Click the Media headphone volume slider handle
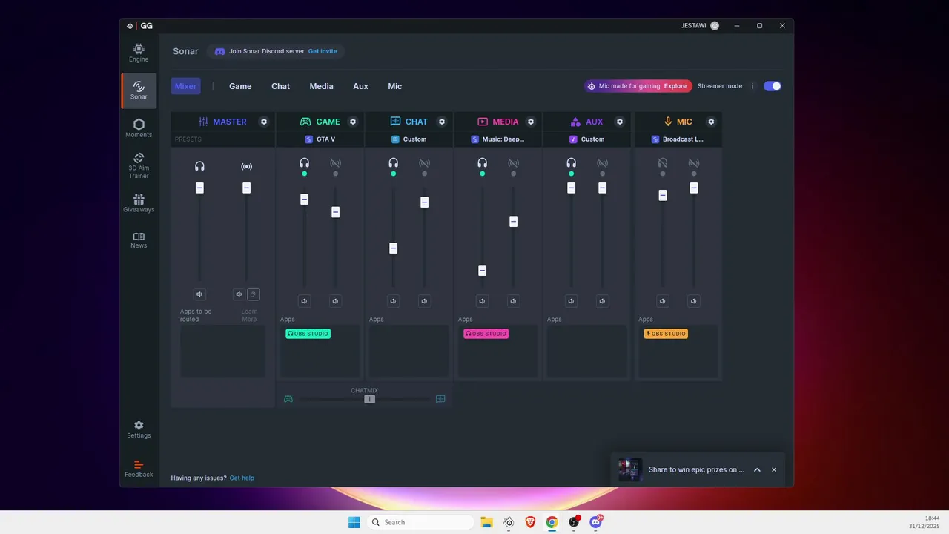 [483, 271]
